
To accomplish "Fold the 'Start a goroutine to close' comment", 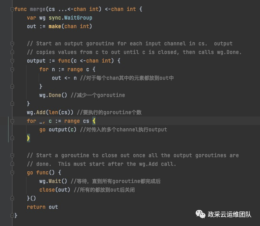I will point(12,155).
